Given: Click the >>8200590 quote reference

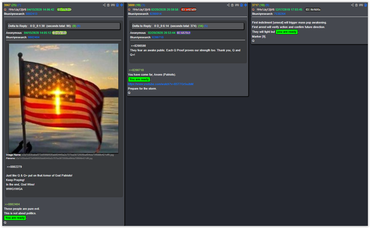Looking at the screenshot, I should 138,46.
